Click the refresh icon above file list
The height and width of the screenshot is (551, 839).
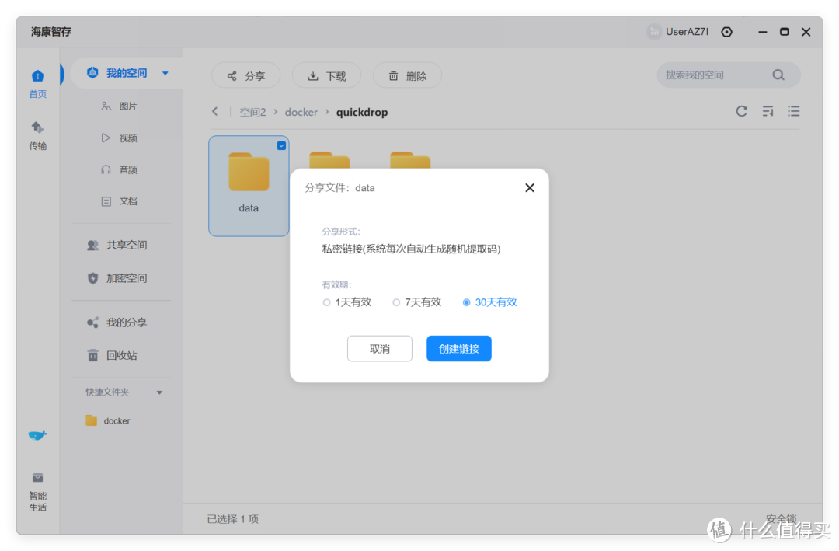click(741, 111)
